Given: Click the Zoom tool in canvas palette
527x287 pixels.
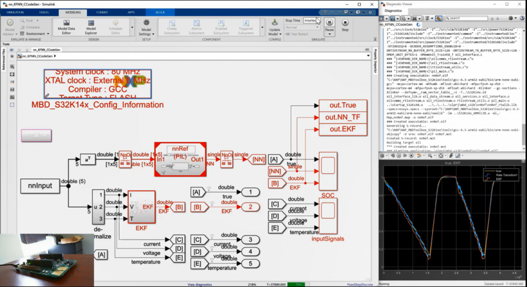Looking at the screenshot, I should pos(12,67).
